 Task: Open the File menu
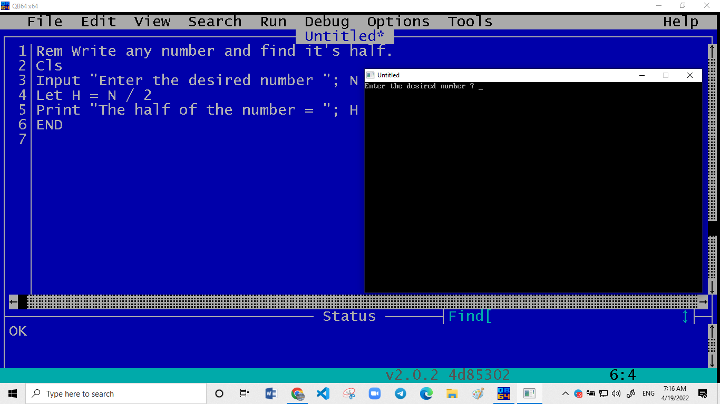click(45, 22)
